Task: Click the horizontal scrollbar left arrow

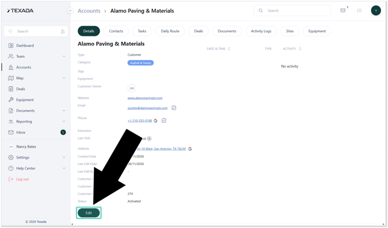Action: tap(72, 225)
